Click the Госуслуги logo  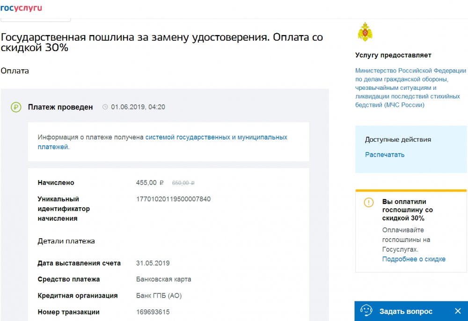pyautogui.click(x=21, y=8)
